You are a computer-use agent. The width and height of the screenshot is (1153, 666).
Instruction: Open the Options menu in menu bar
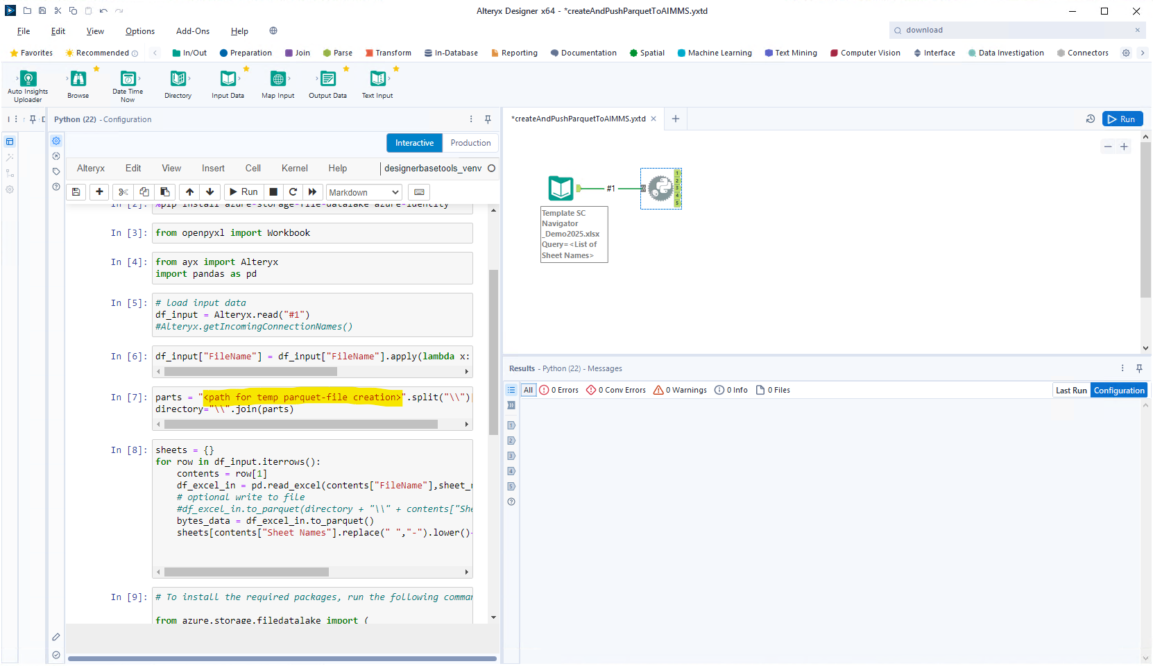140,31
